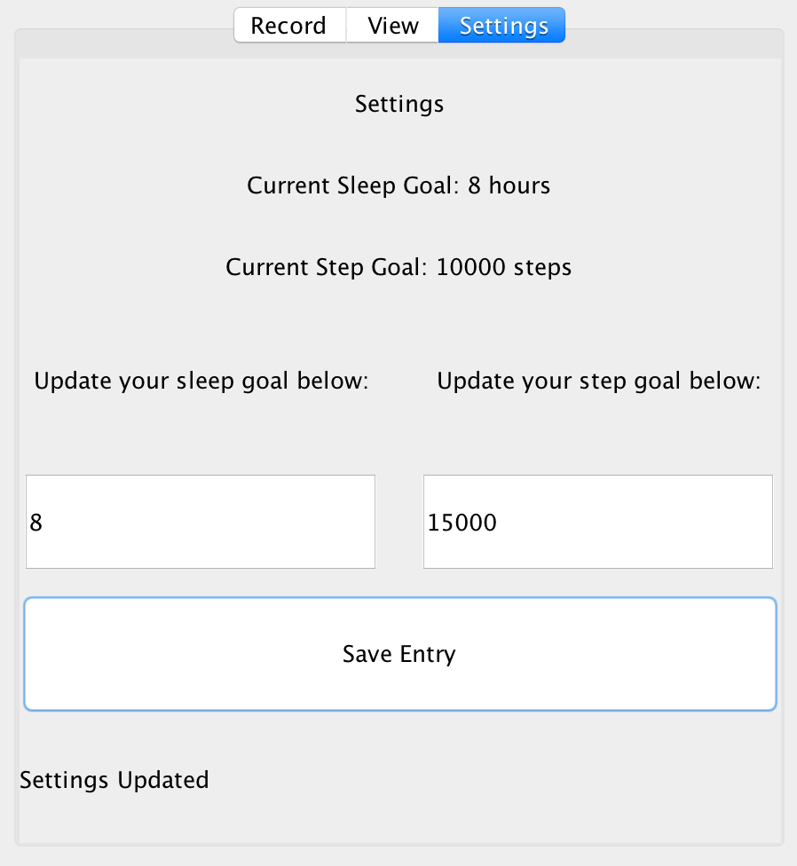797x866 pixels.
Task: Click the Current Sleep Goal label
Action: (x=398, y=185)
